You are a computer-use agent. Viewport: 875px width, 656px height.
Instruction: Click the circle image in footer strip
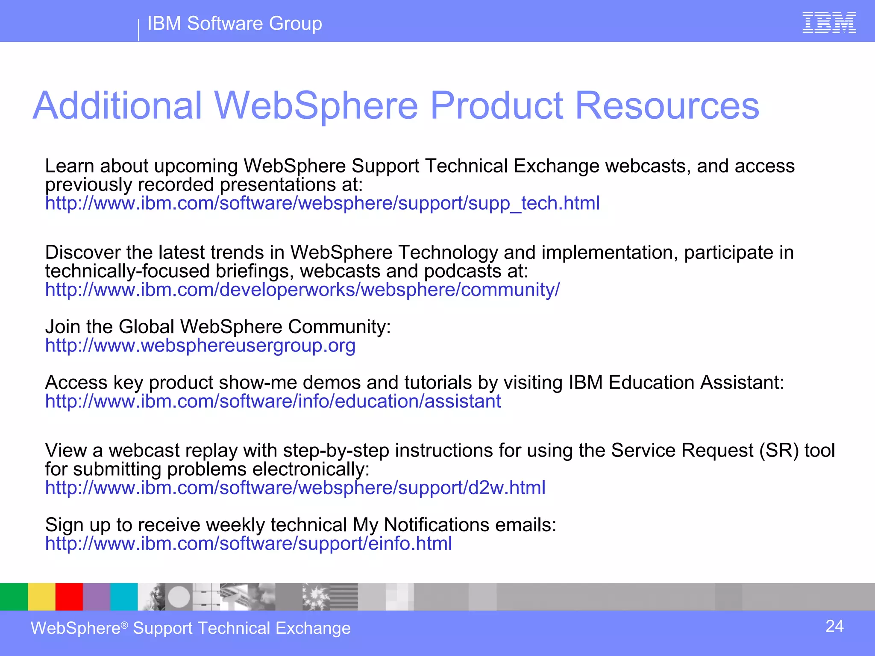coord(179,597)
